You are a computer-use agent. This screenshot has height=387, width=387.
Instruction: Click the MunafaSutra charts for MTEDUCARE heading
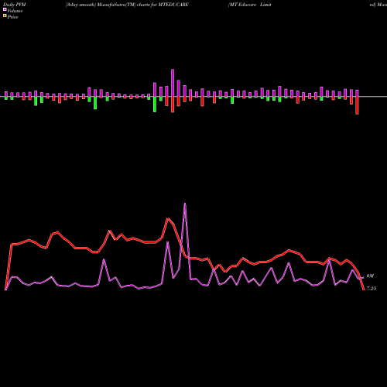tap(127, 5)
